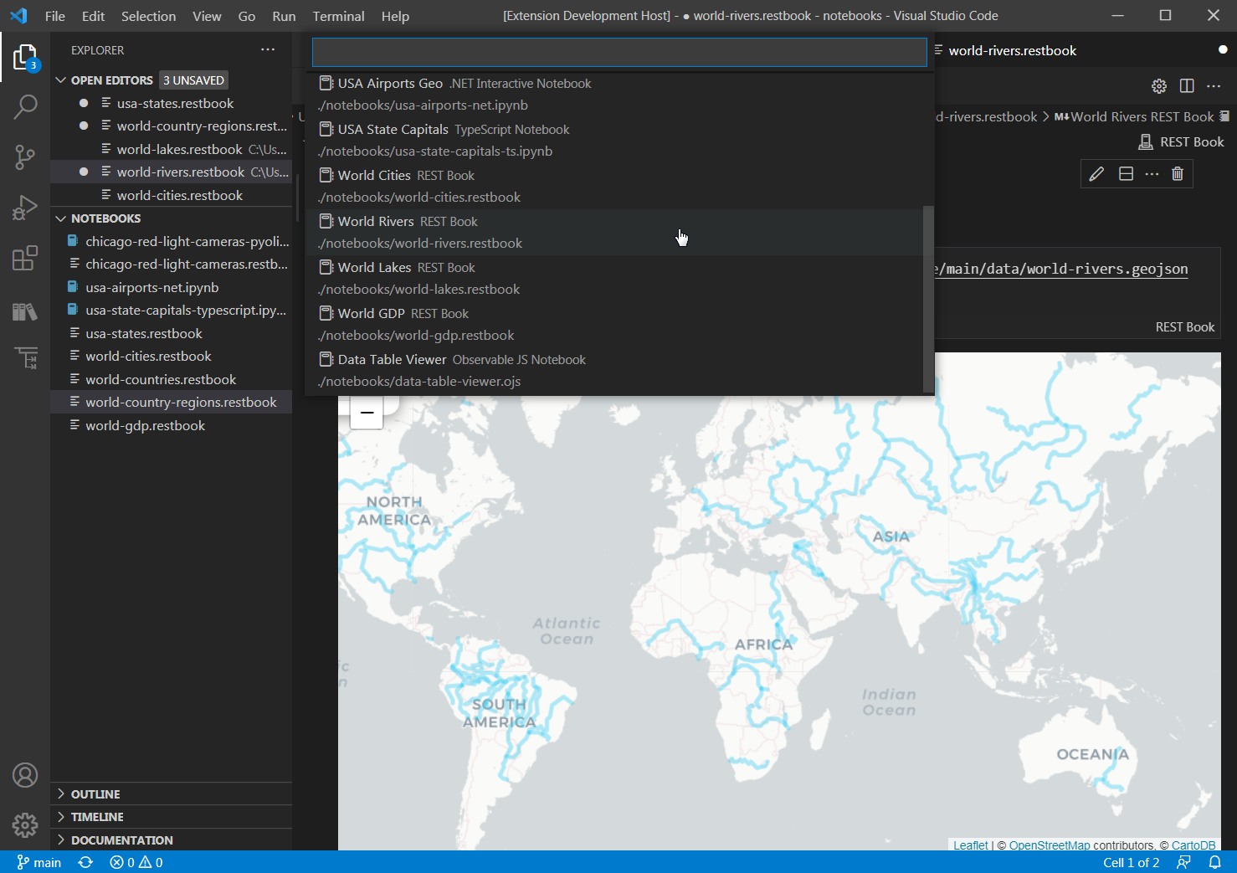Open the Terminal menu

338,16
